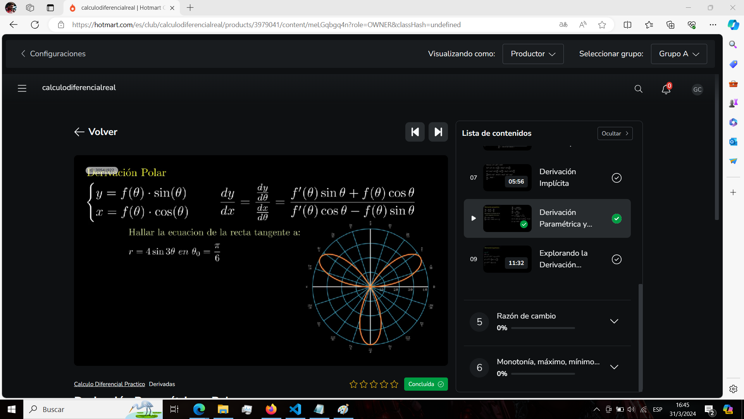
Task: Open the Productor view dropdown
Action: click(x=533, y=54)
